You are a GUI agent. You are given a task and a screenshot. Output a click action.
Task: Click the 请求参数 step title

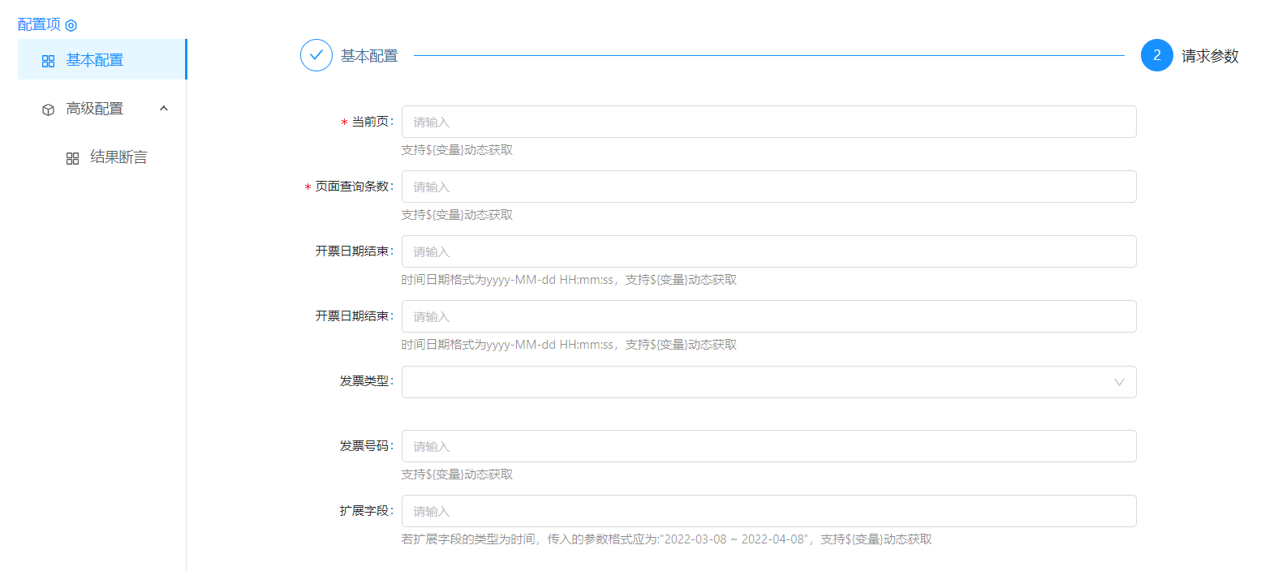pyautogui.click(x=1210, y=56)
